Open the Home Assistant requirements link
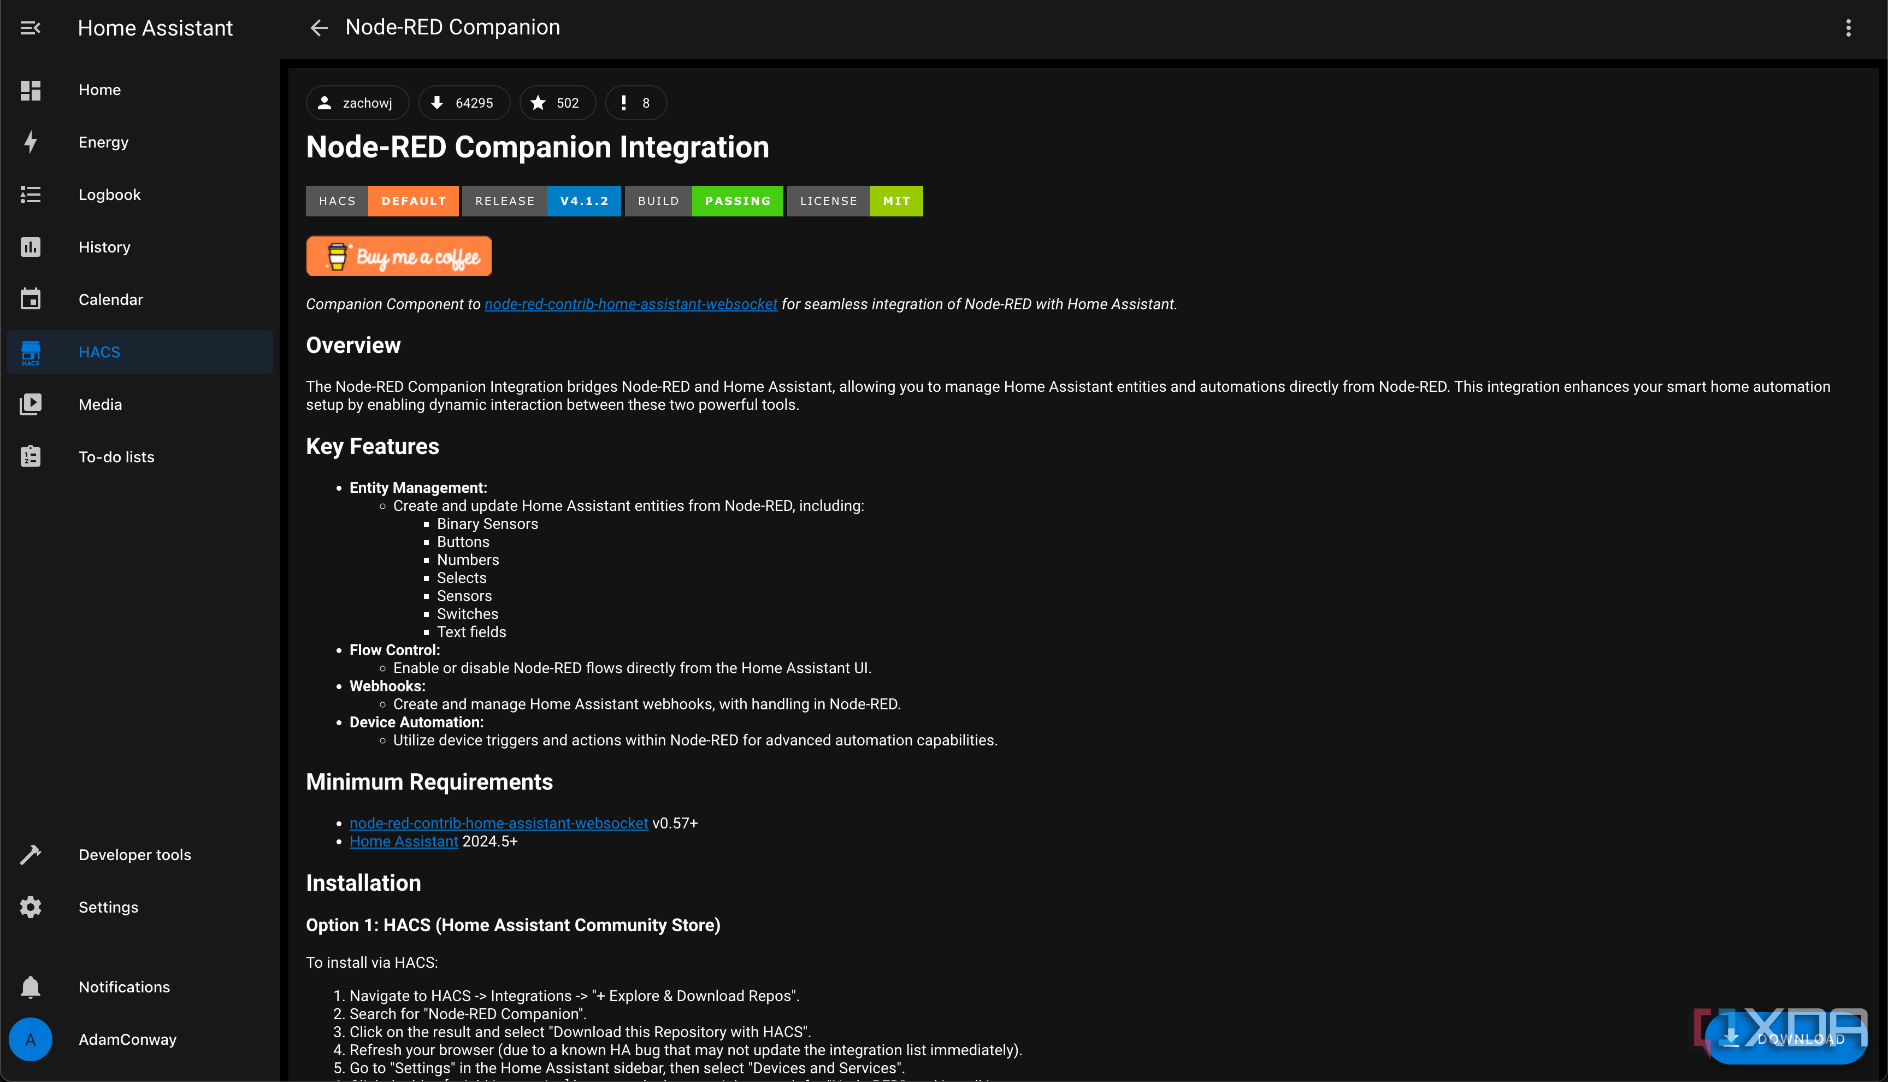 click(403, 841)
